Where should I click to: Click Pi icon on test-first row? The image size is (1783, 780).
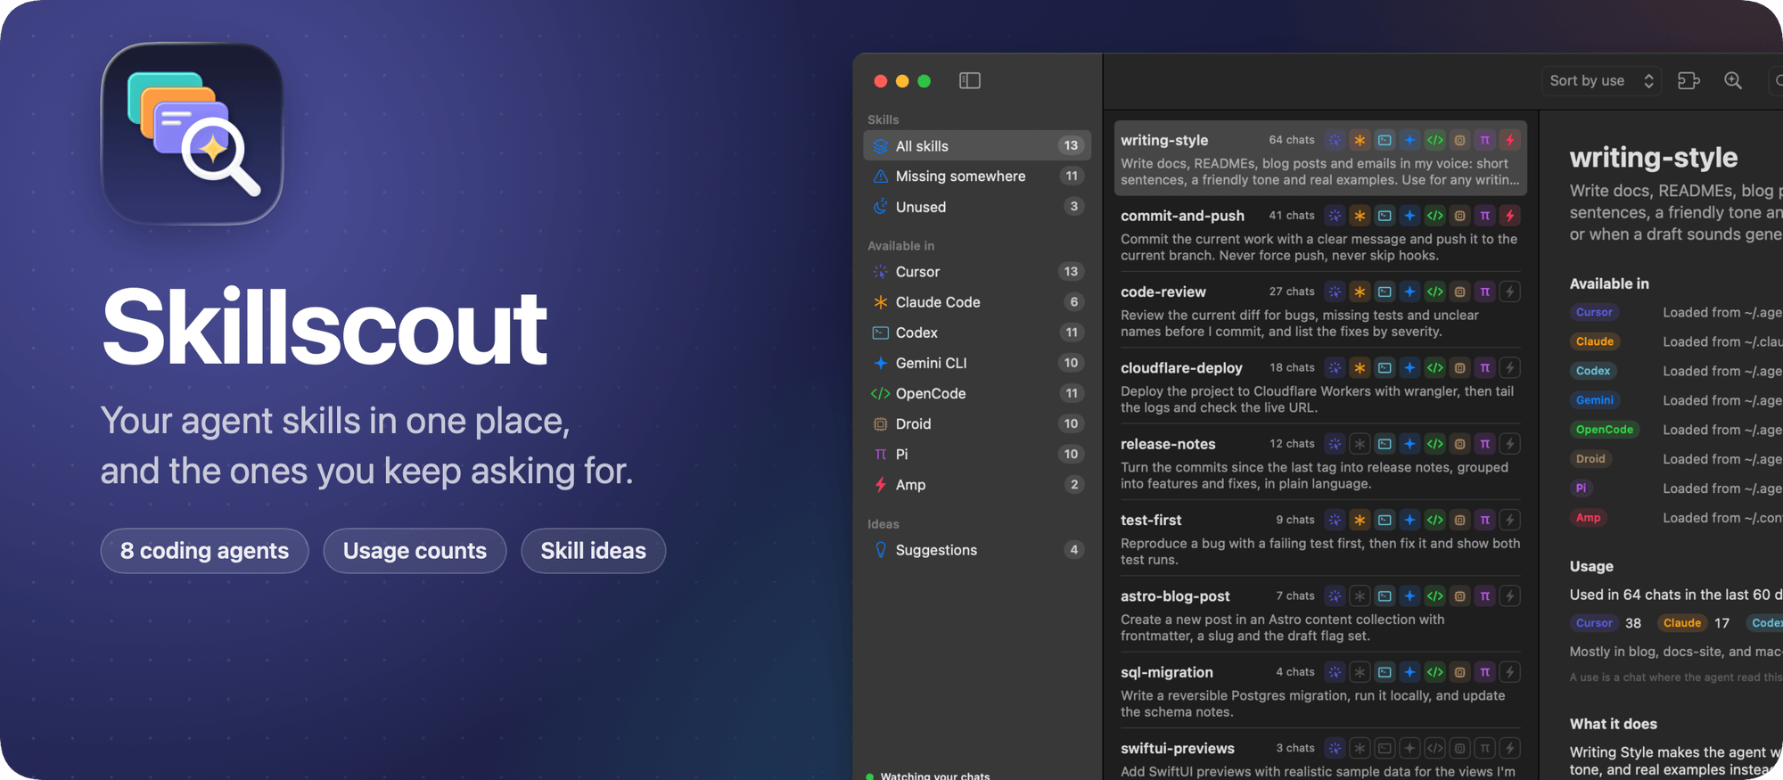[1484, 520]
